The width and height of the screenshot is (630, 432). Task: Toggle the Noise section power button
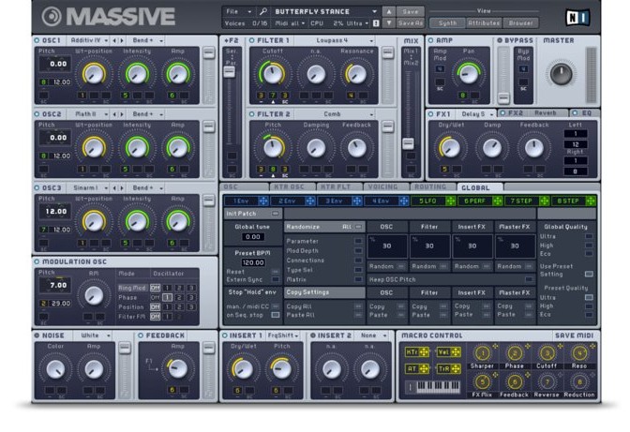[x=37, y=335]
